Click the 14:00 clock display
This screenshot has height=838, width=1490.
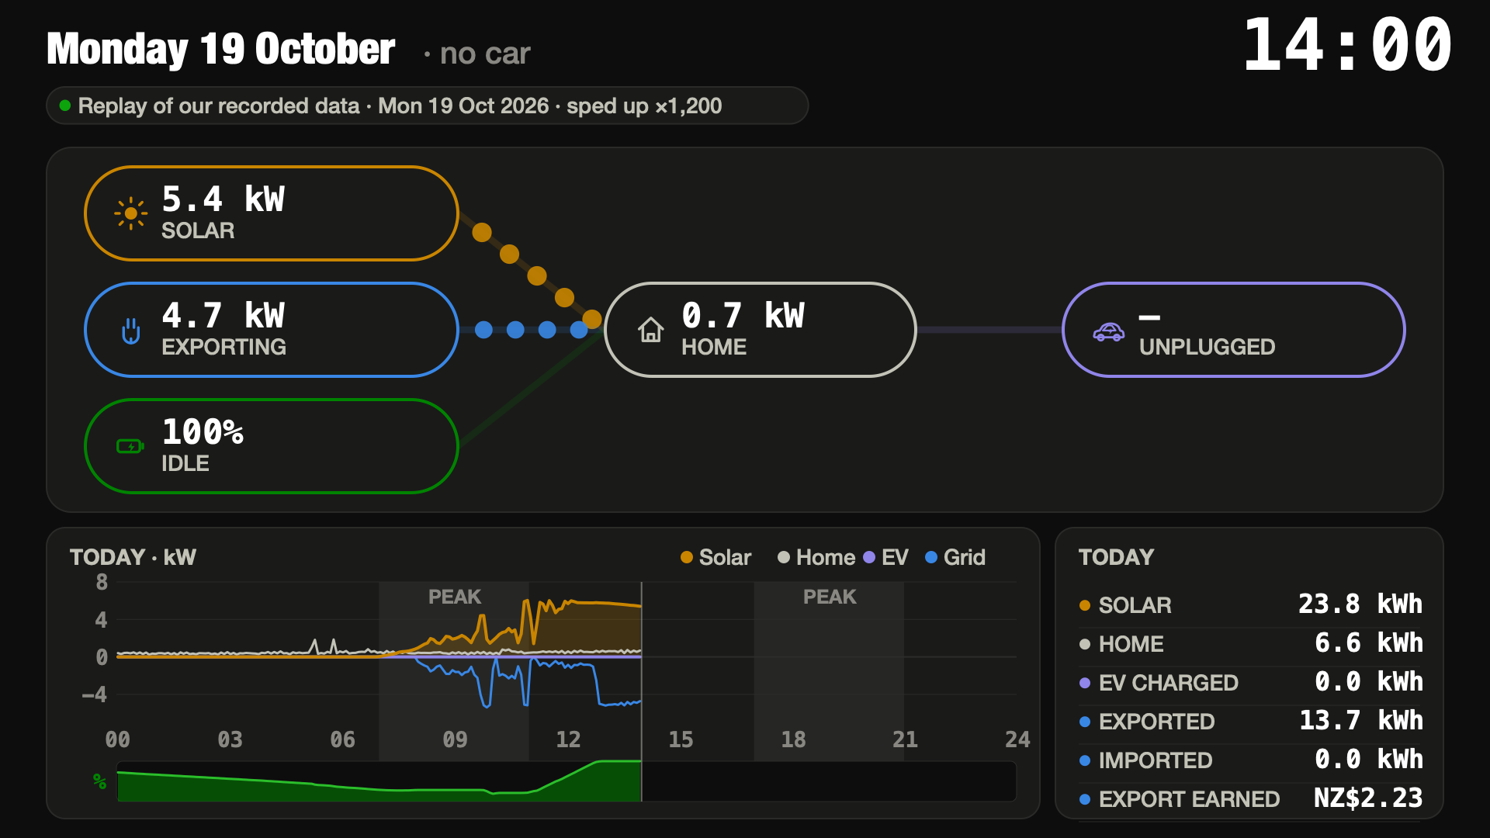(1347, 45)
